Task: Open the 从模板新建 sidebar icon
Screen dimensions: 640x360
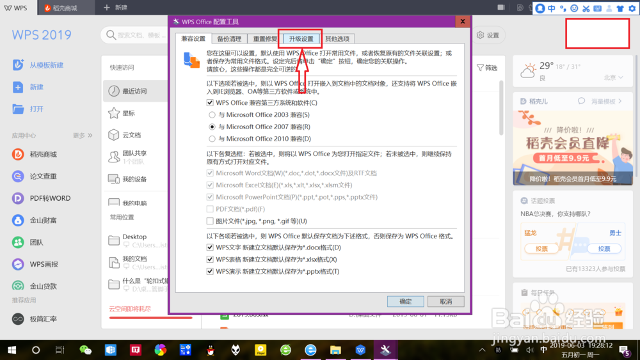Action: pyautogui.click(x=18, y=65)
